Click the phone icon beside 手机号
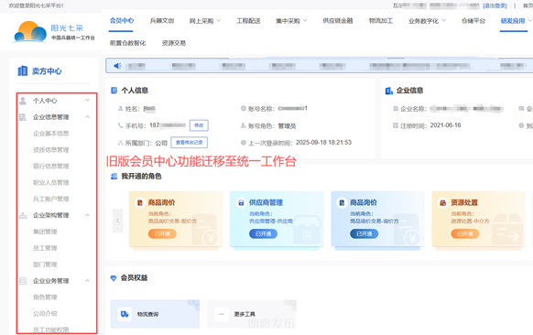This screenshot has width=533, height=335. tap(120, 125)
